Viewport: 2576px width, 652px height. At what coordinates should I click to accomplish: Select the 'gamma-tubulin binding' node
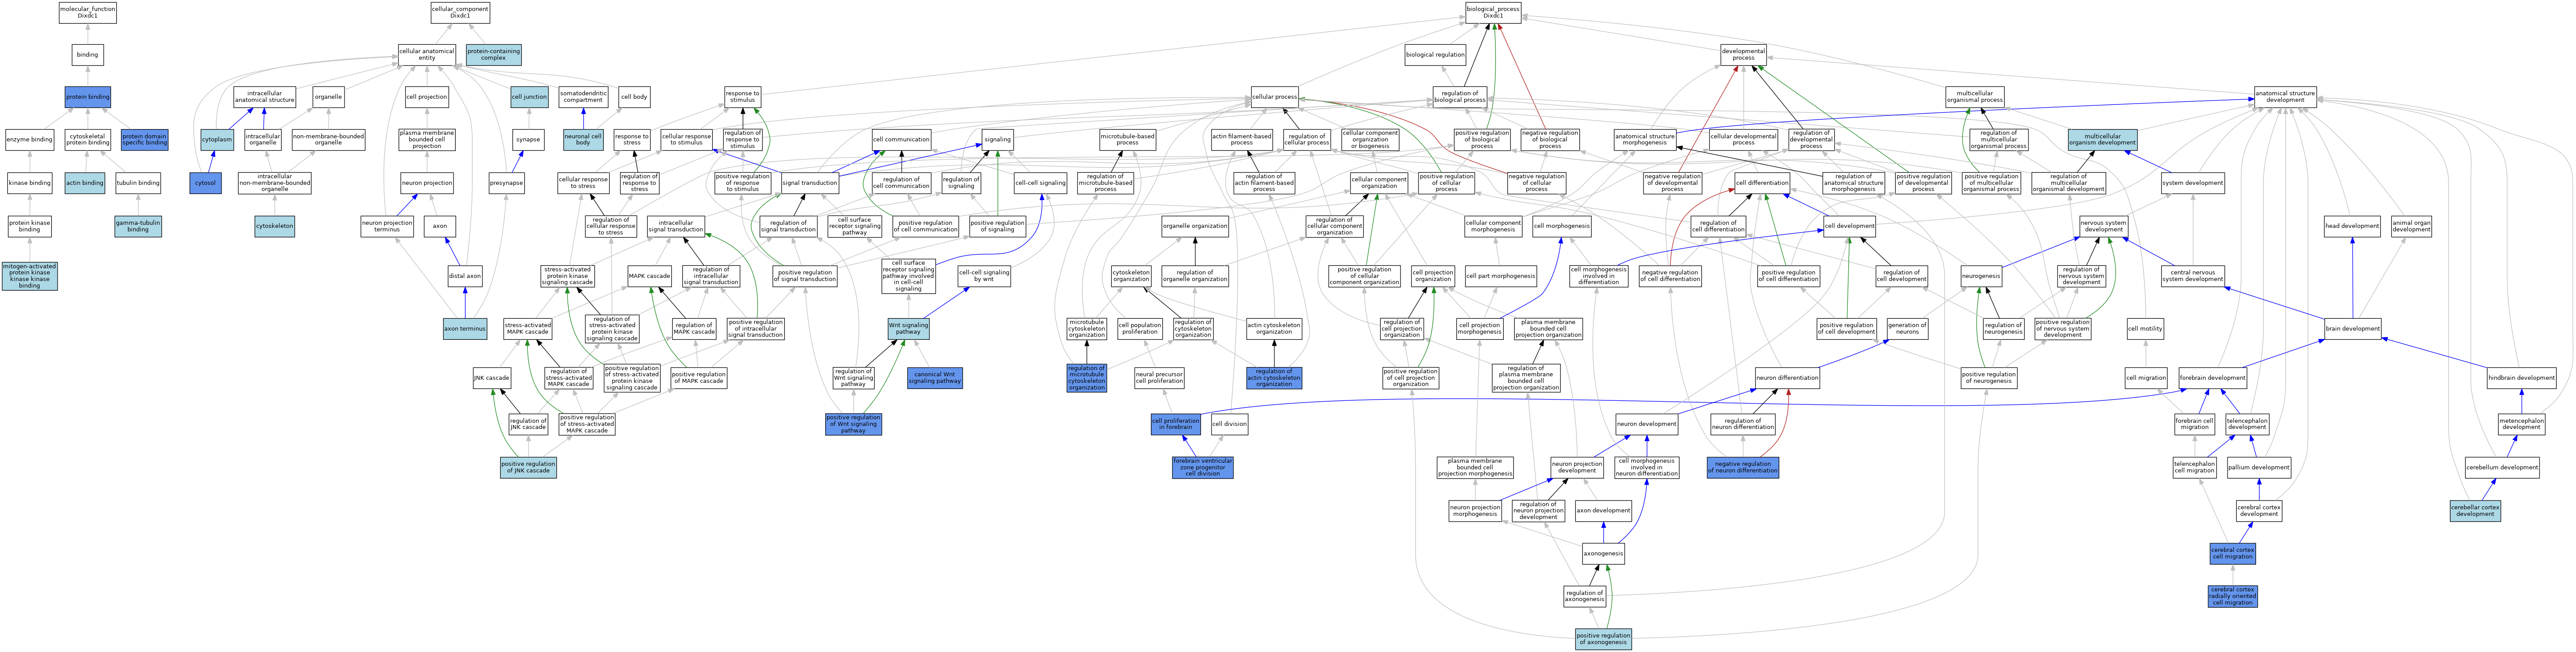click(x=138, y=227)
